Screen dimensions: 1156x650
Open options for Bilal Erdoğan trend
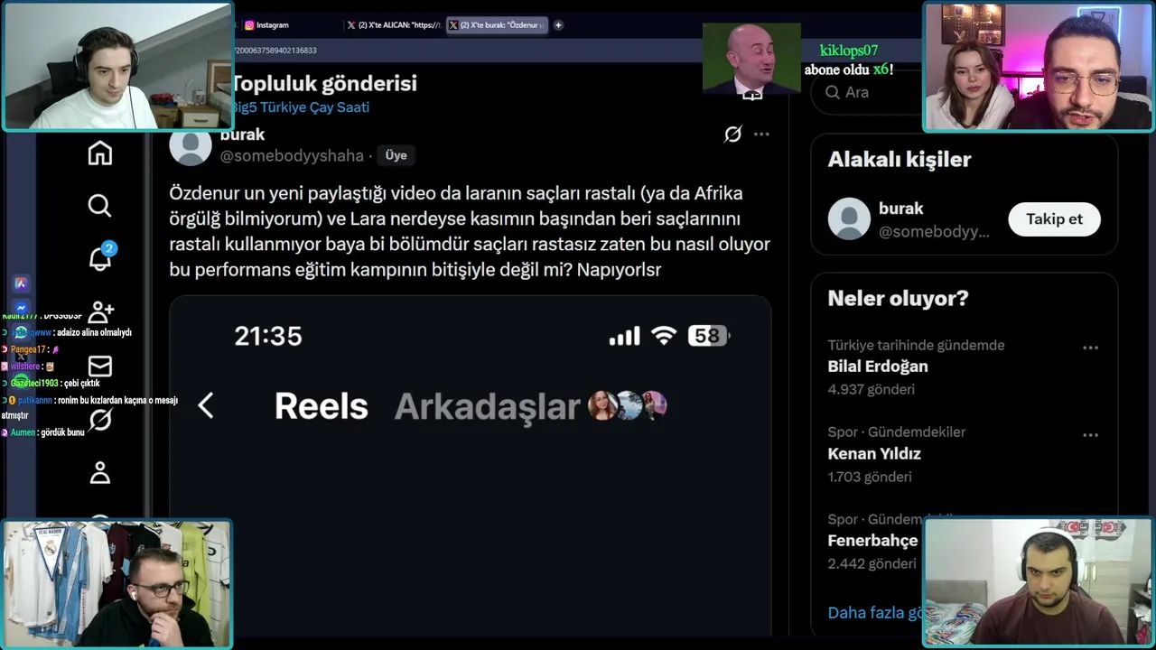coord(1090,348)
